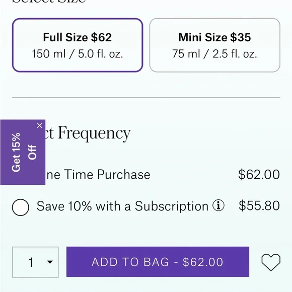Add product to wishlist with heart icon

click(271, 262)
